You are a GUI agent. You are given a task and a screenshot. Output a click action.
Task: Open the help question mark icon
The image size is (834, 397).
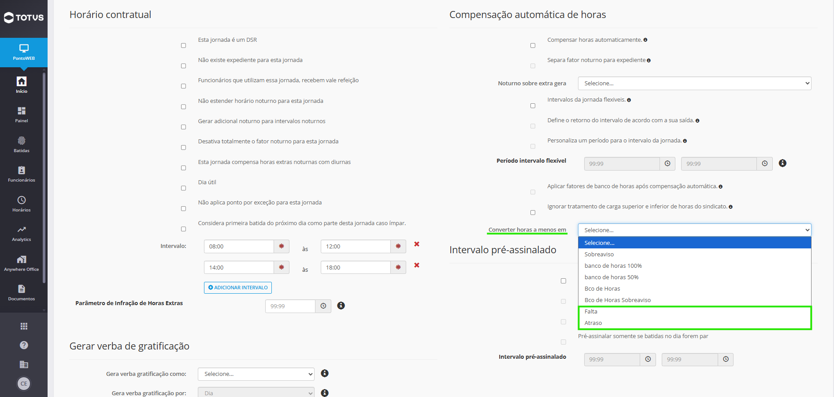pyautogui.click(x=24, y=345)
